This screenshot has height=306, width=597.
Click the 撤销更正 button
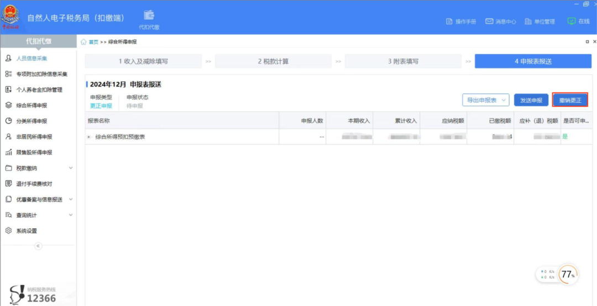[570, 100]
